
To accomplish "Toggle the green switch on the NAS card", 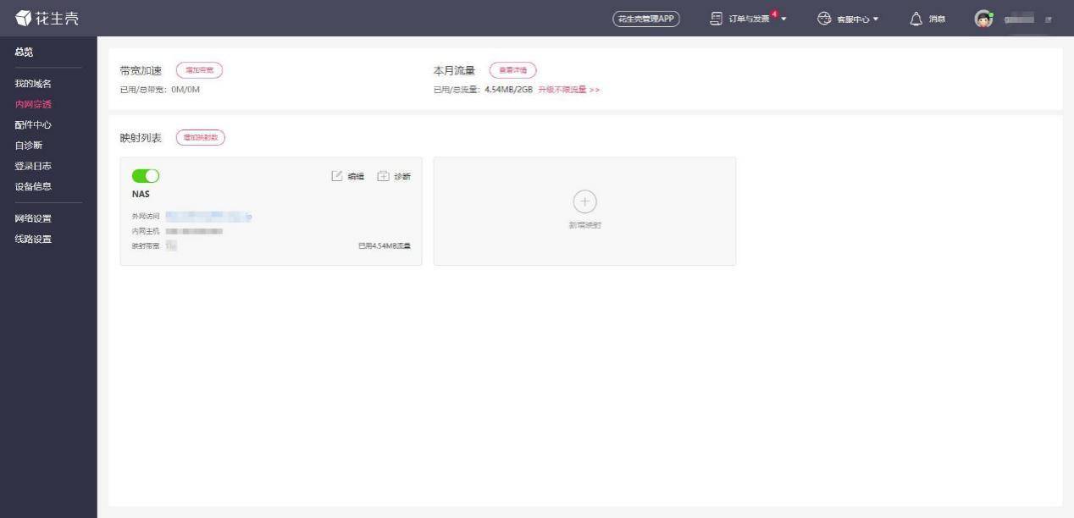I will (146, 175).
